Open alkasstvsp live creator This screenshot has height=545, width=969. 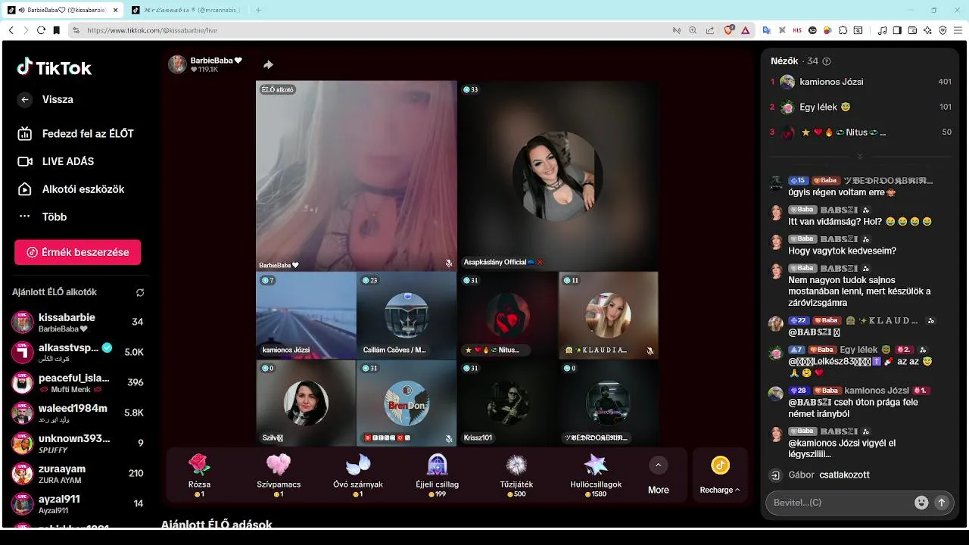click(x=78, y=352)
